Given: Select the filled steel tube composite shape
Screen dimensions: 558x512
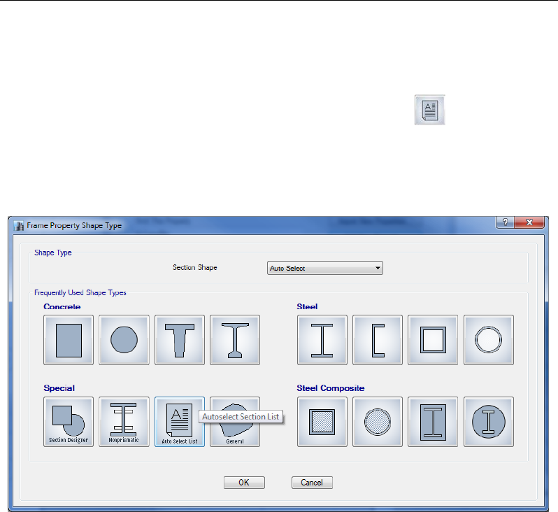Looking at the screenshot, I should pyautogui.click(x=322, y=422).
